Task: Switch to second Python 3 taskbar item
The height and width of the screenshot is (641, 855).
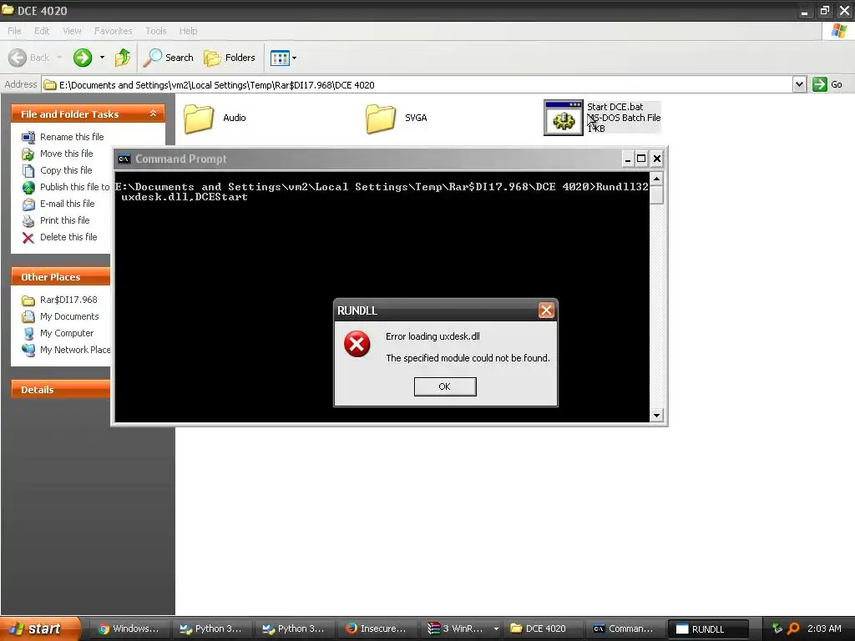Action: click(x=294, y=628)
